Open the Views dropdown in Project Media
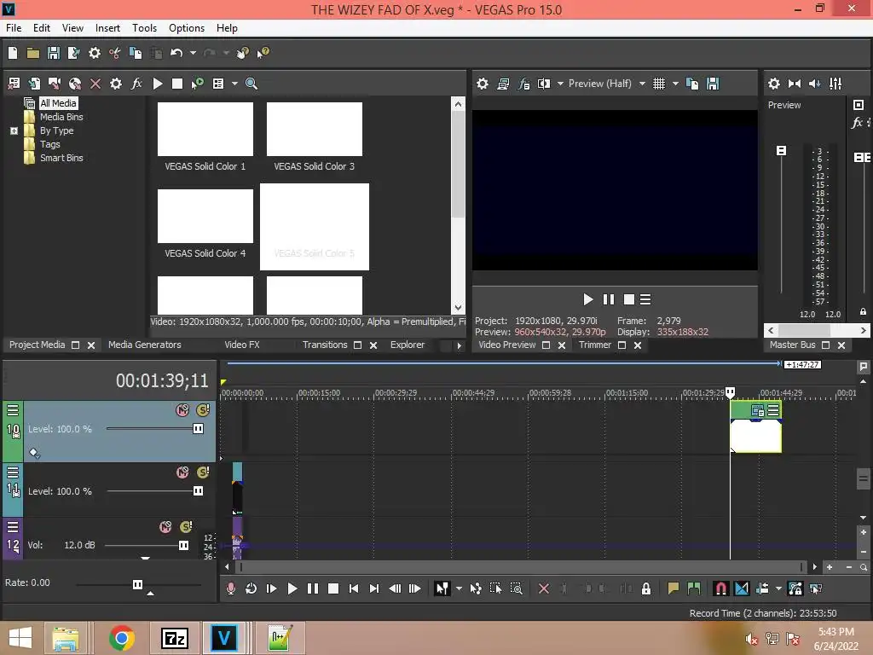873x655 pixels. coord(234,84)
